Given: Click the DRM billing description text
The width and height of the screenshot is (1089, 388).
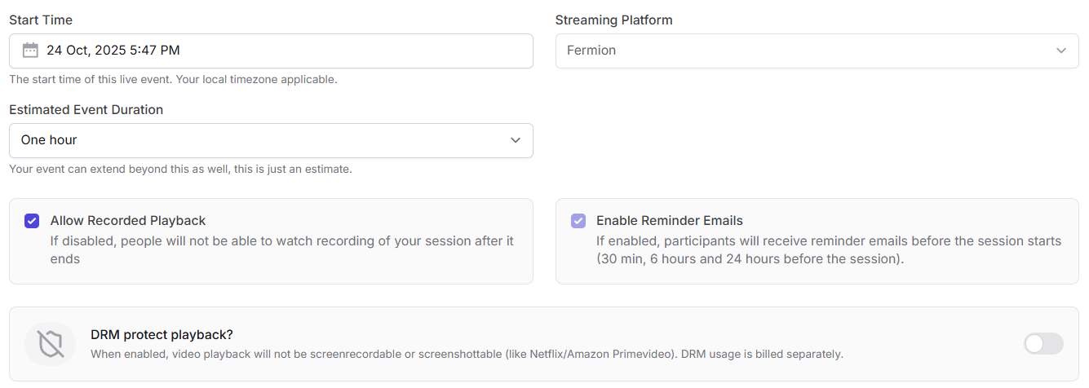Looking at the screenshot, I should pos(467,355).
